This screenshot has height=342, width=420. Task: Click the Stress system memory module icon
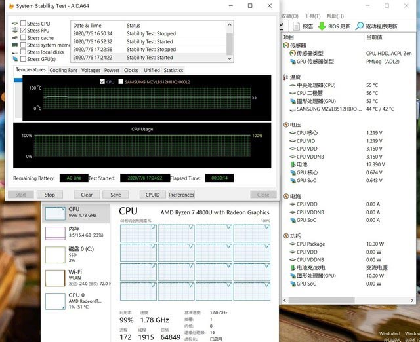[x=15, y=45]
